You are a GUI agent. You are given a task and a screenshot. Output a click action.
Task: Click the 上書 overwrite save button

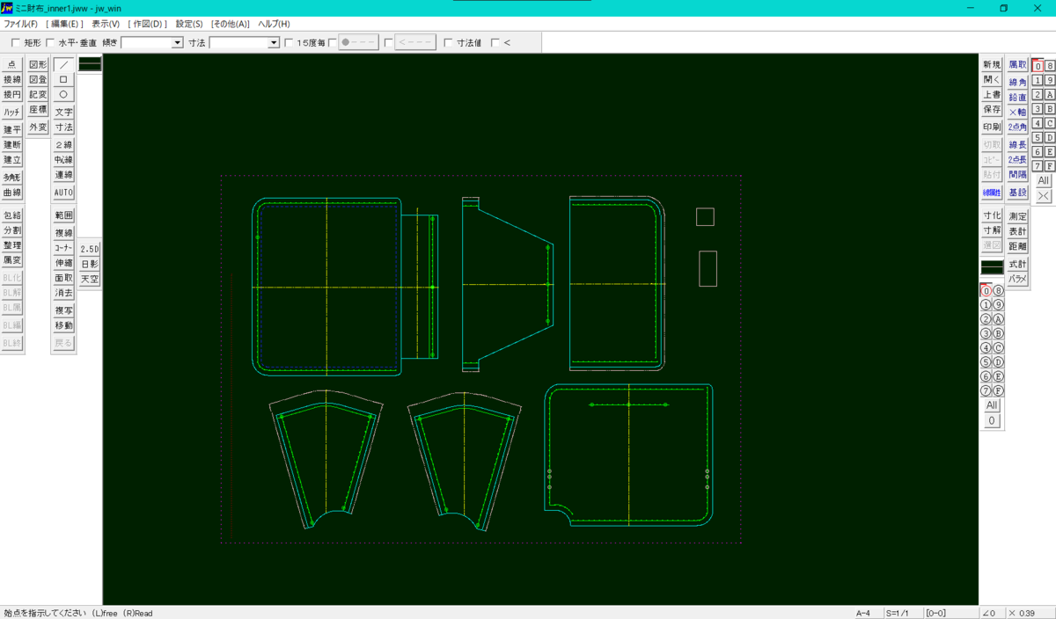click(x=992, y=94)
